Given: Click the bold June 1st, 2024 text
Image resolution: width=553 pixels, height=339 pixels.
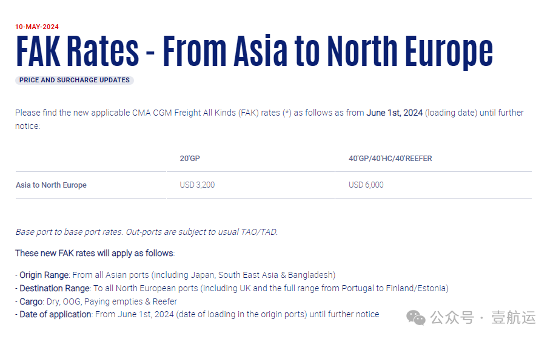Looking at the screenshot, I should pos(394,113).
